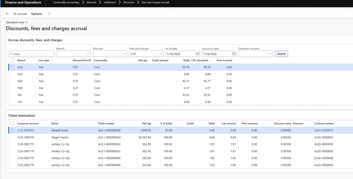Click ticket ALX-I-000000002
Image resolution: width=353 pixels, height=179 pixels.
click(x=109, y=144)
